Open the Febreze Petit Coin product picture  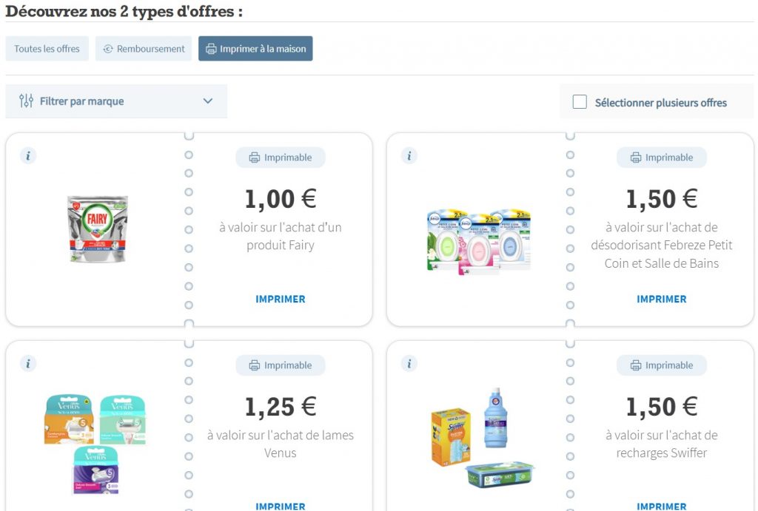tap(479, 241)
